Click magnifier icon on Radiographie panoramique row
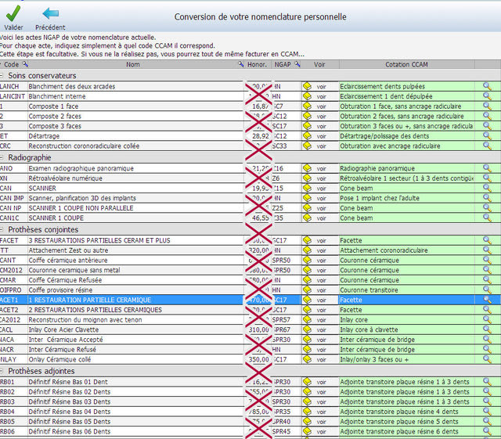The width and height of the screenshot is (501, 439). point(487,167)
